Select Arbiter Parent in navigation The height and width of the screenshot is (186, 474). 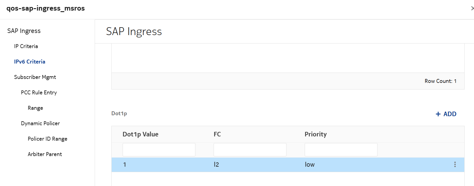point(45,154)
